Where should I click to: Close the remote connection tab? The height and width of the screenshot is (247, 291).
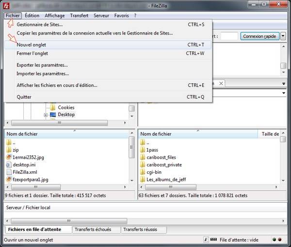pos(221,83)
